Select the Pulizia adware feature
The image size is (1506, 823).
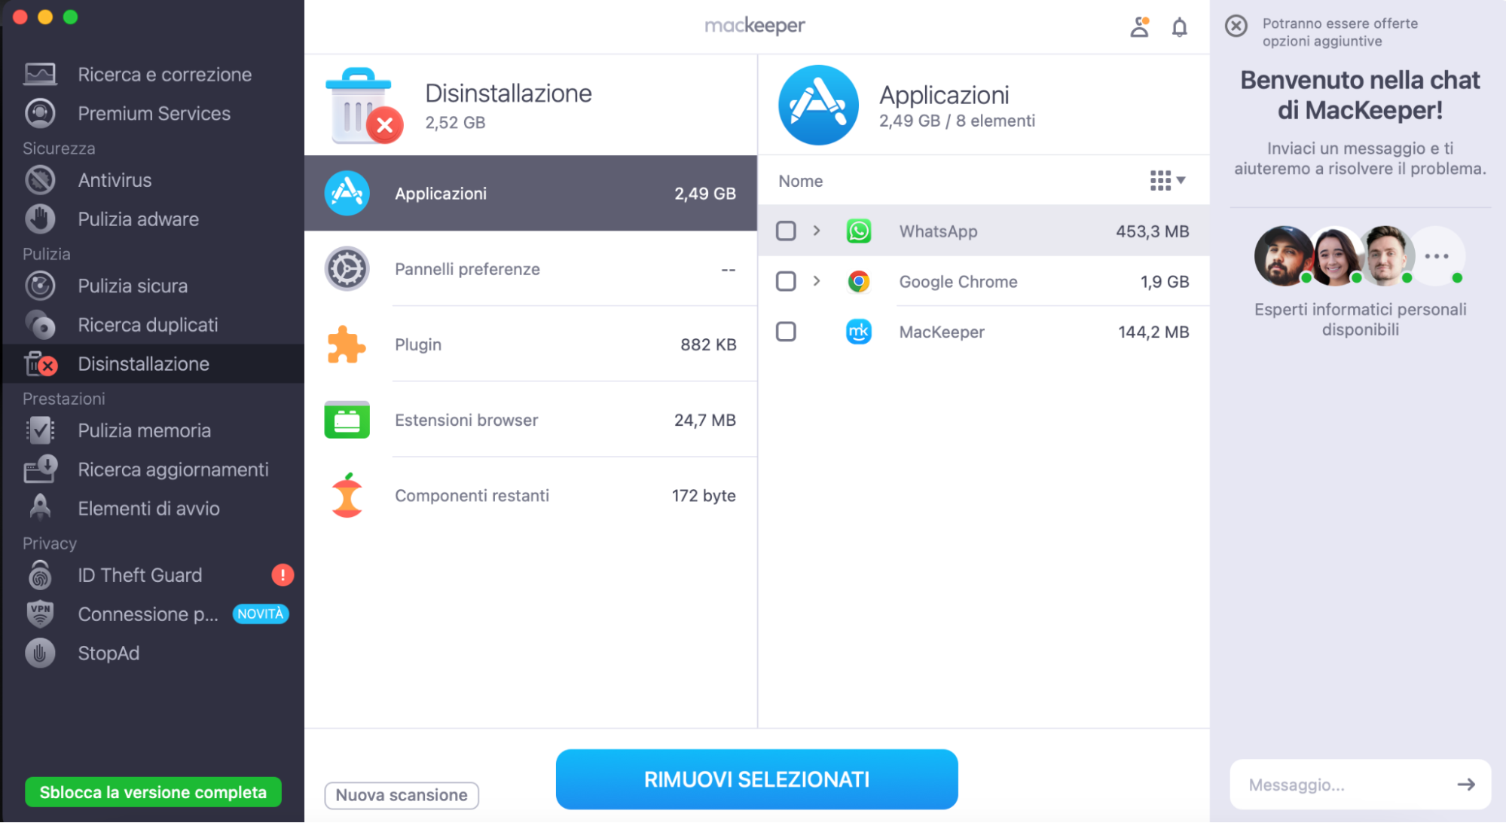[138, 219]
